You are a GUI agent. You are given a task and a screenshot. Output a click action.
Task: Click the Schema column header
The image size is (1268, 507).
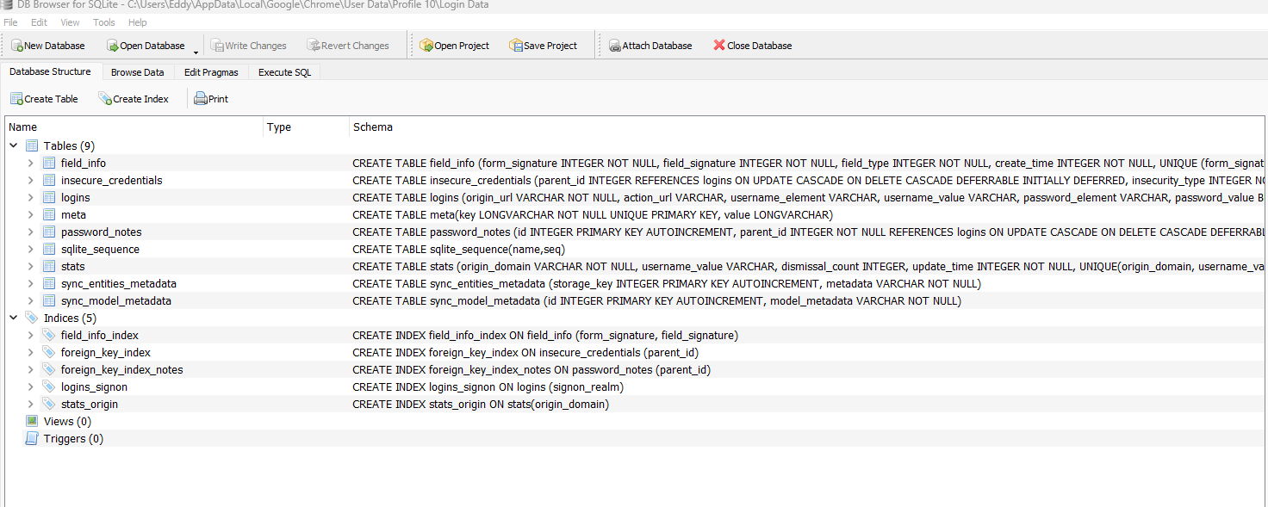point(807,127)
